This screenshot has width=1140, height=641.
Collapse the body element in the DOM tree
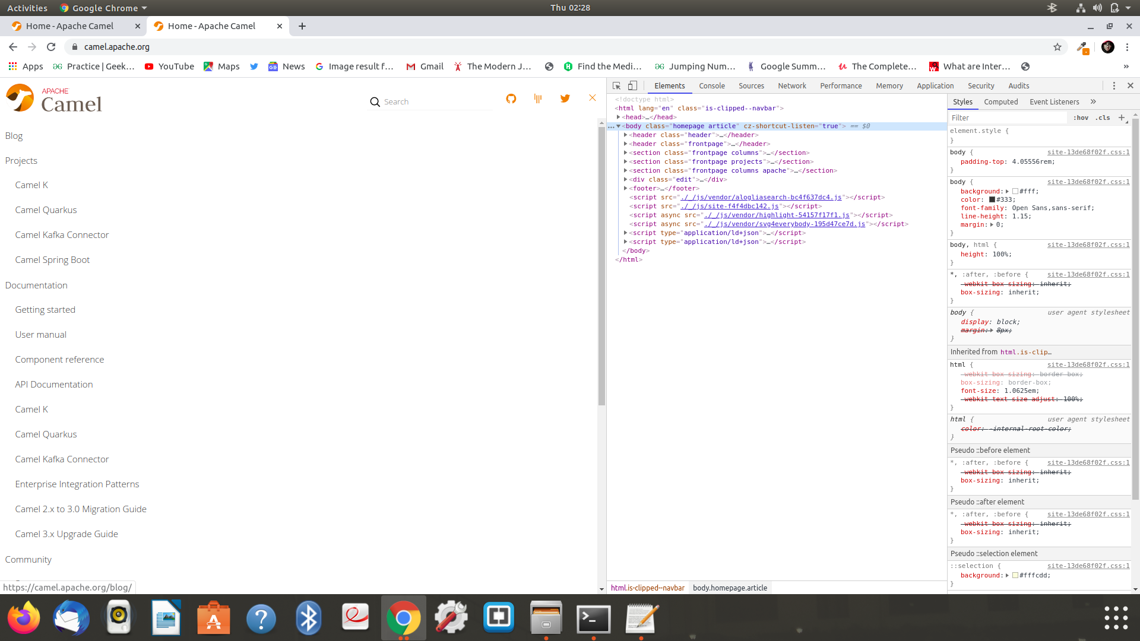[619, 126]
